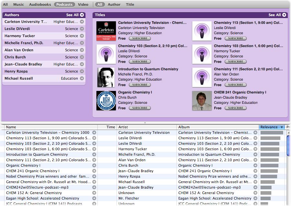Click Album arrow for Organic Chemistry I row
Screen dimensions: 291x206
(x=255, y=165)
